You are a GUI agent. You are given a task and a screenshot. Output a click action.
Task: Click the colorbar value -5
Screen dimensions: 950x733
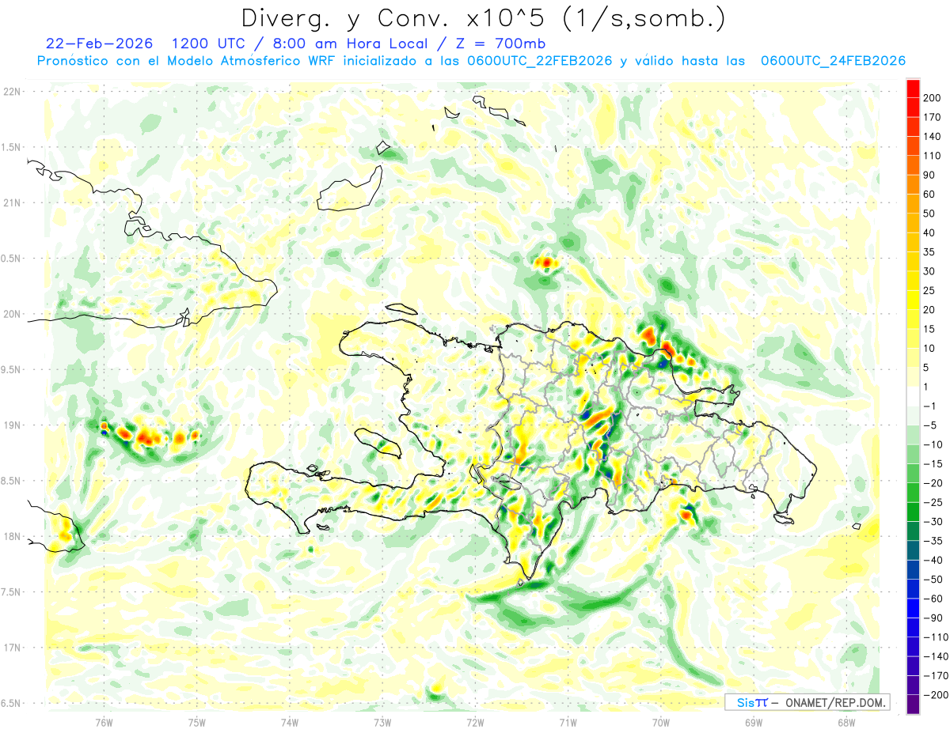pos(929,425)
